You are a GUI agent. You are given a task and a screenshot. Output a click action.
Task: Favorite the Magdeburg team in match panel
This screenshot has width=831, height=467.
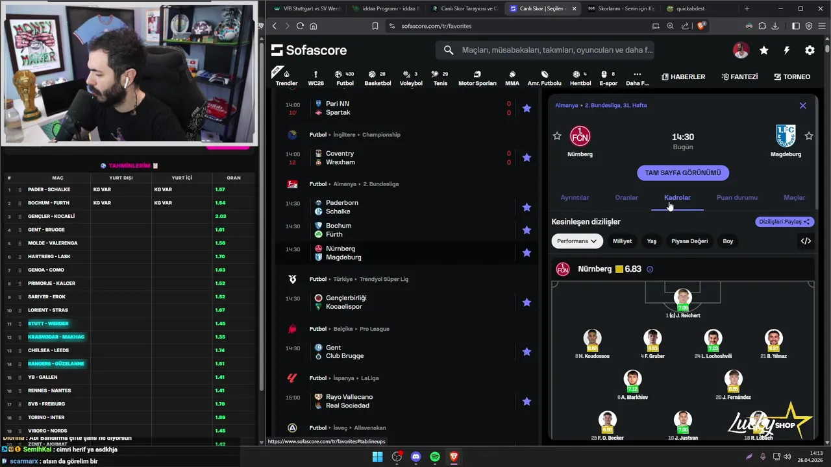[808, 136]
